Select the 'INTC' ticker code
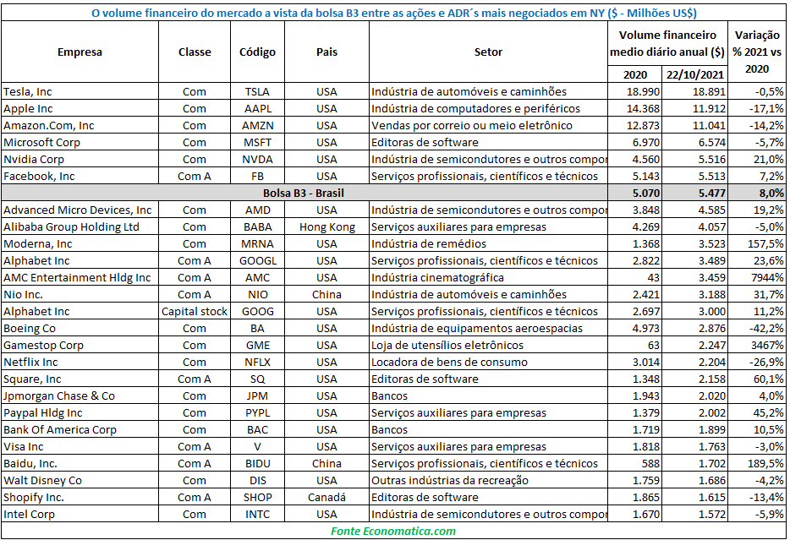Screen dimensions: 790x540 tap(257, 515)
